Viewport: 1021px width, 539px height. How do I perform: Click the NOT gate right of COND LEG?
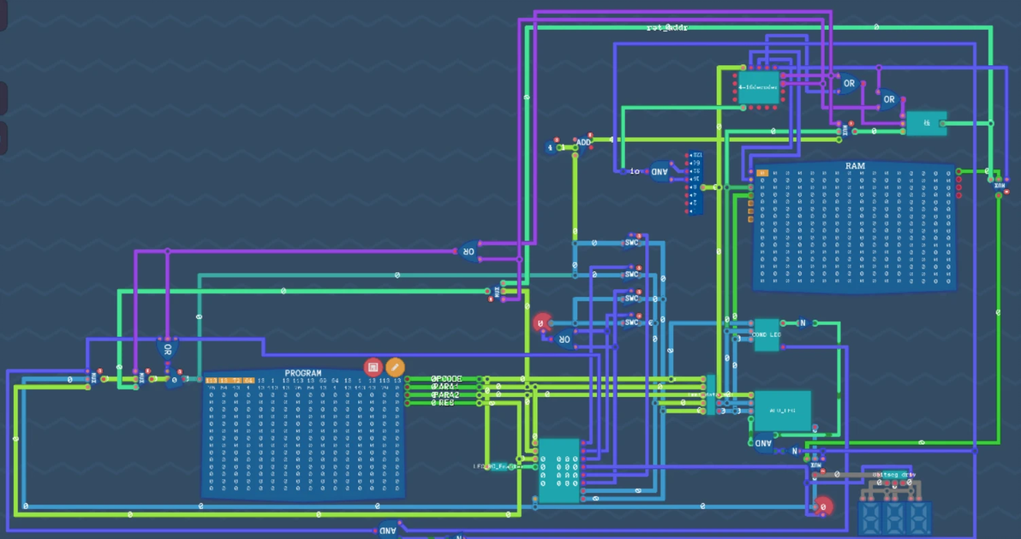click(x=803, y=323)
